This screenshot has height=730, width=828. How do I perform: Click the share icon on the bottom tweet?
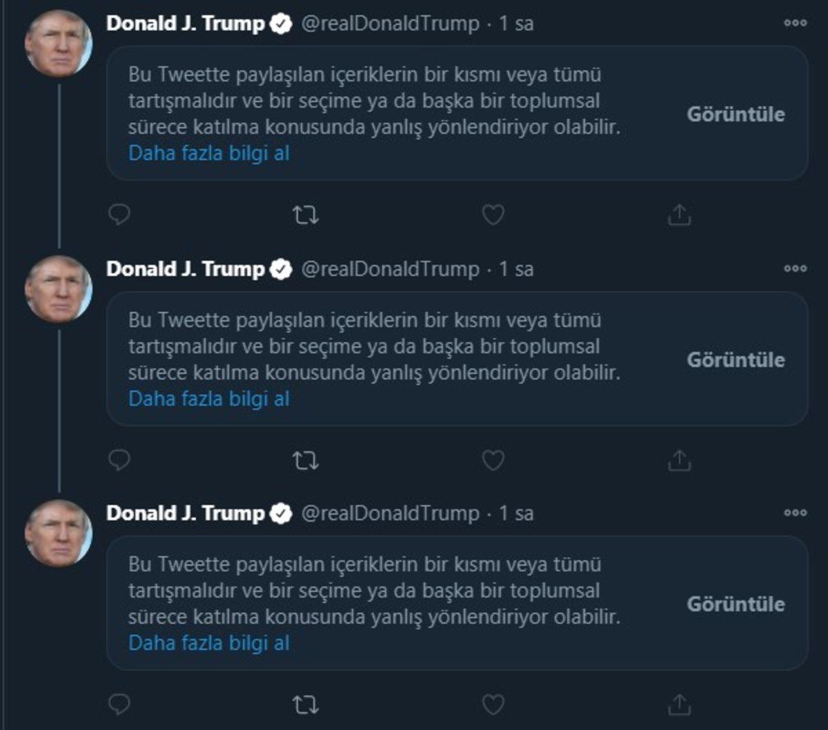[680, 703]
